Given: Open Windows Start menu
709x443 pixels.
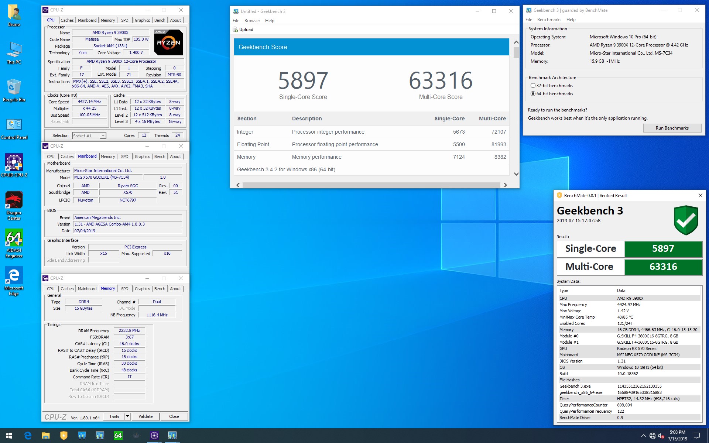Looking at the screenshot, I should click(x=9, y=436).
